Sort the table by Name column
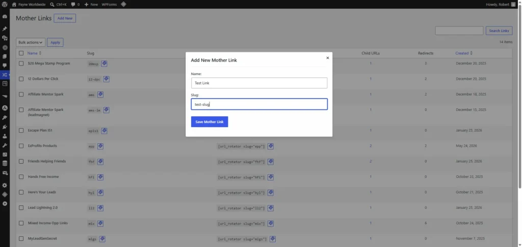522x247 pixels. pyautogui.click(x=34, y=53)
